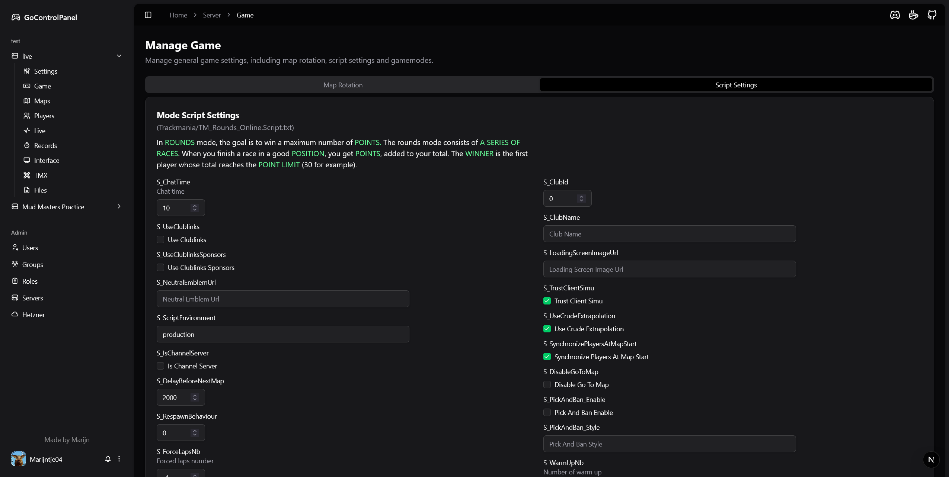Switch to the Map Rotation tab
Image resolution: width=949 pixels, height=477 pixels.
[x=343, y=85]
